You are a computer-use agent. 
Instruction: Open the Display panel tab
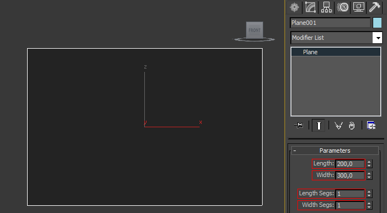(359, 7)
